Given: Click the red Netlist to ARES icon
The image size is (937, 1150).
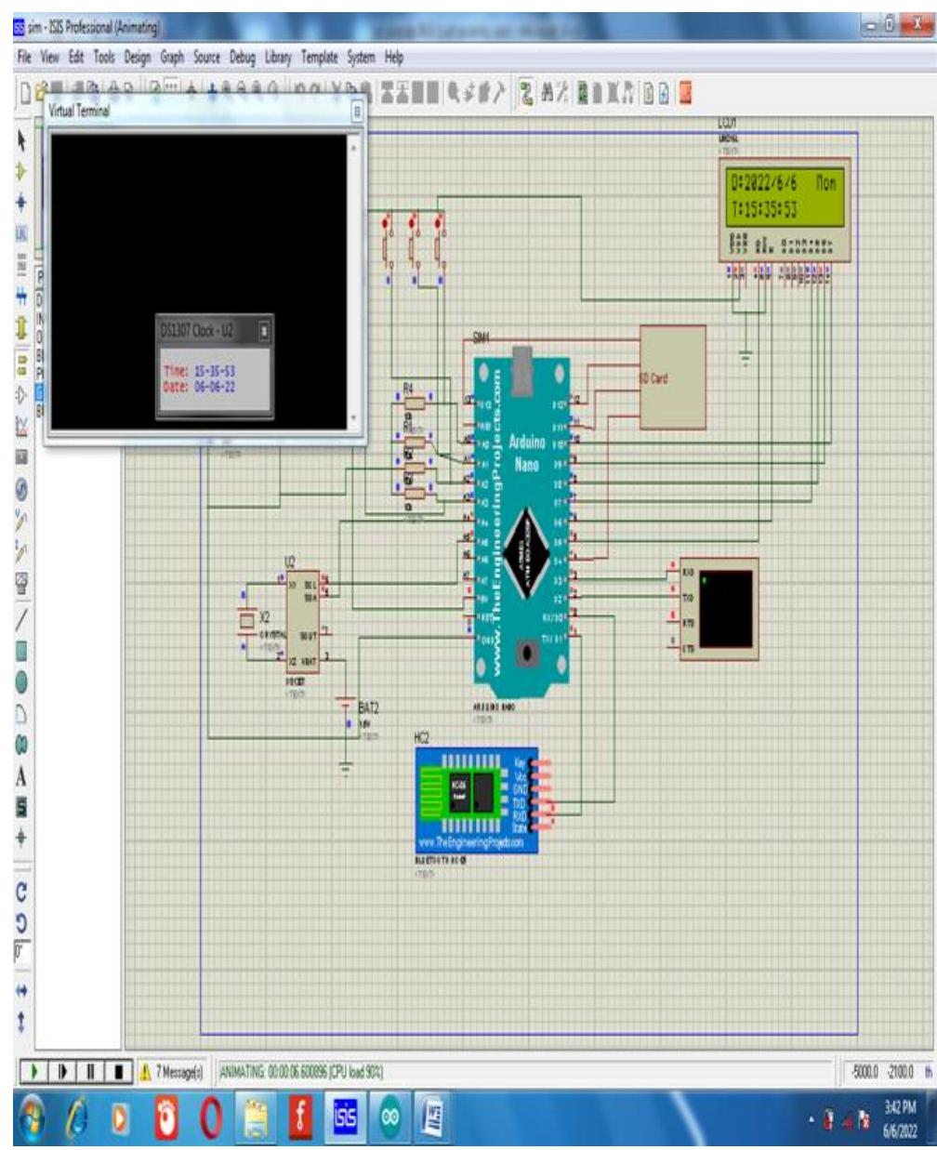Looking at the screenshot, I should coord(687,91).
